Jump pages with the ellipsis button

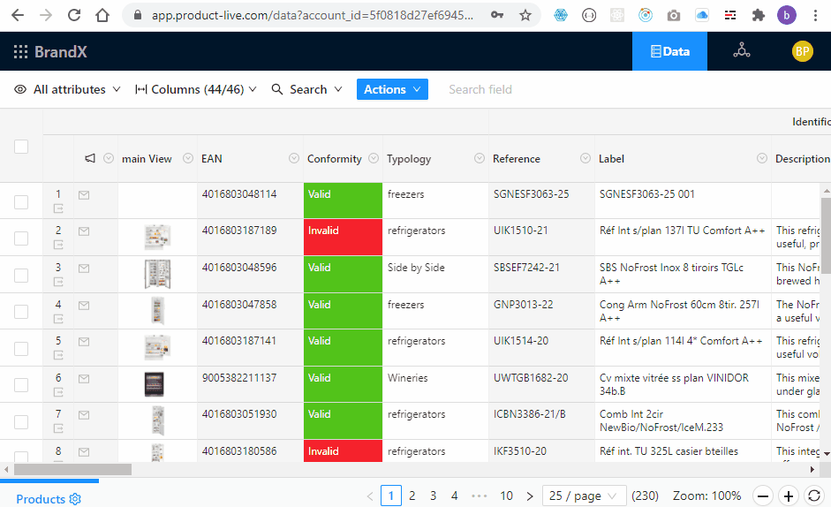click(x=480, y=496)
